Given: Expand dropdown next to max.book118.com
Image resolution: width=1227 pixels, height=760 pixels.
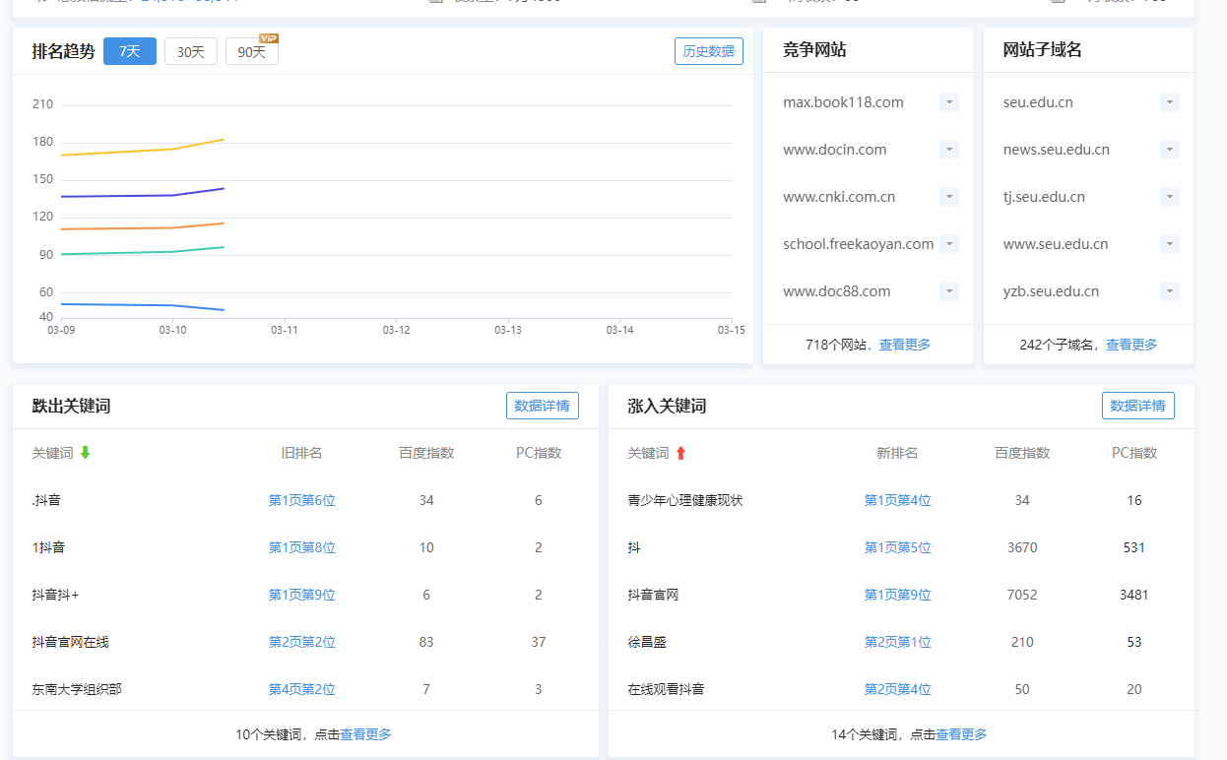Looking at the screenshot, I should tap(949, 102).
